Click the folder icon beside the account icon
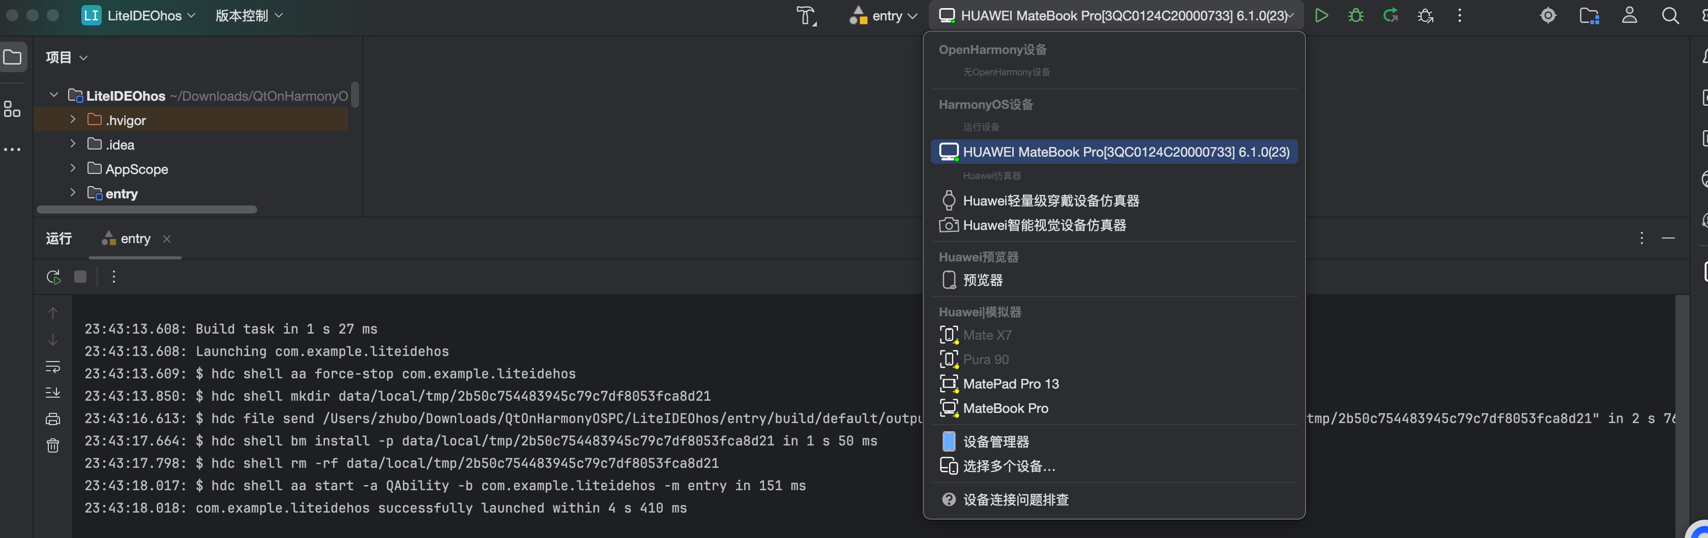This screenshot has width=1708, height=538. pos(1589,16)
